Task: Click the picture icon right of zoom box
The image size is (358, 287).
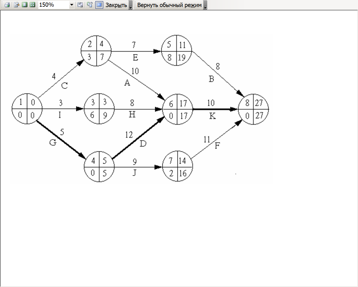Action: click(x=80, y=5)
